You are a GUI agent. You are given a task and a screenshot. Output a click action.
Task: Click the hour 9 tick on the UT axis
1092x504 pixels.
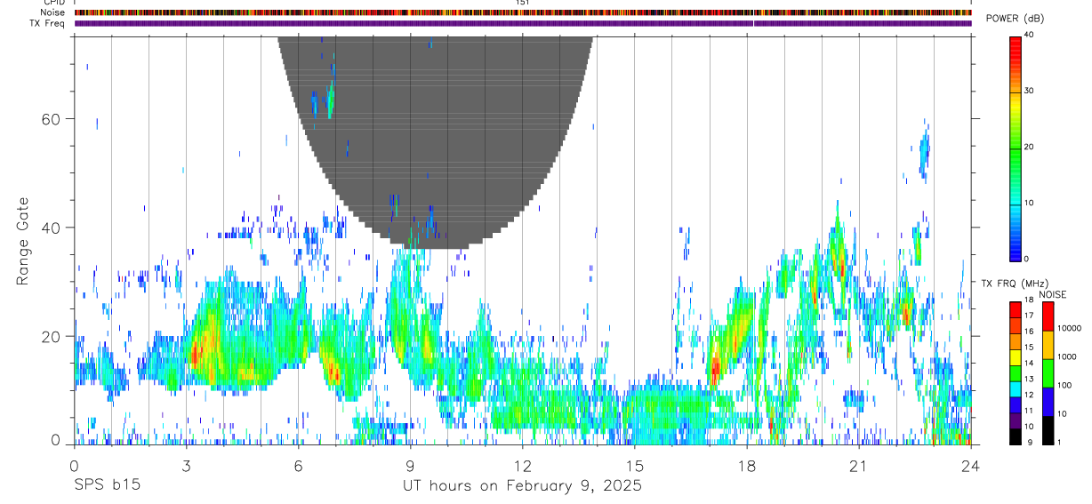click(410, 465)
